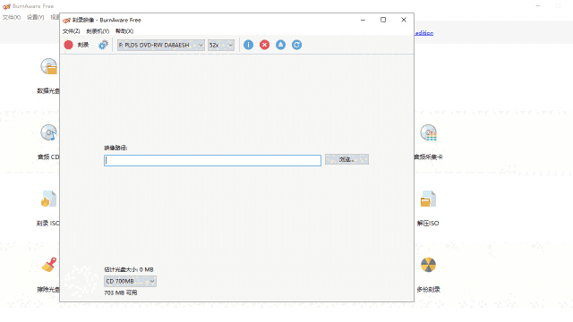Screen dimensions: 573x322
Task: Click the Browse button next to path
Action: pos(346,159)
